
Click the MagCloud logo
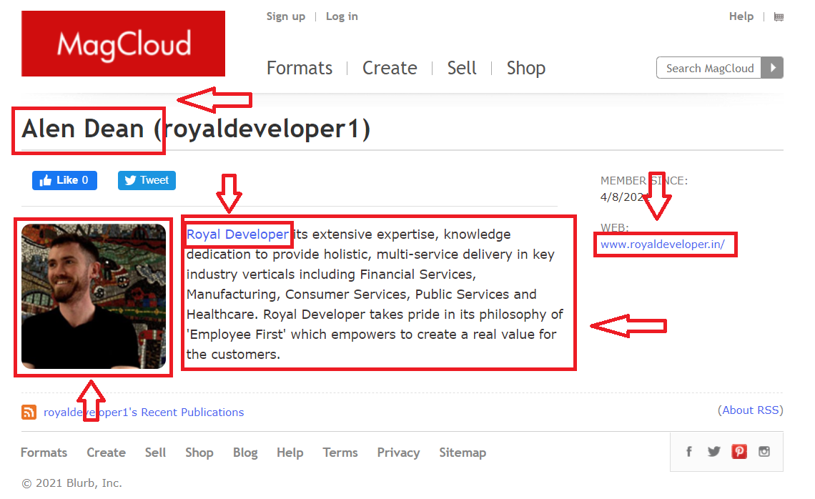(123, 44)
